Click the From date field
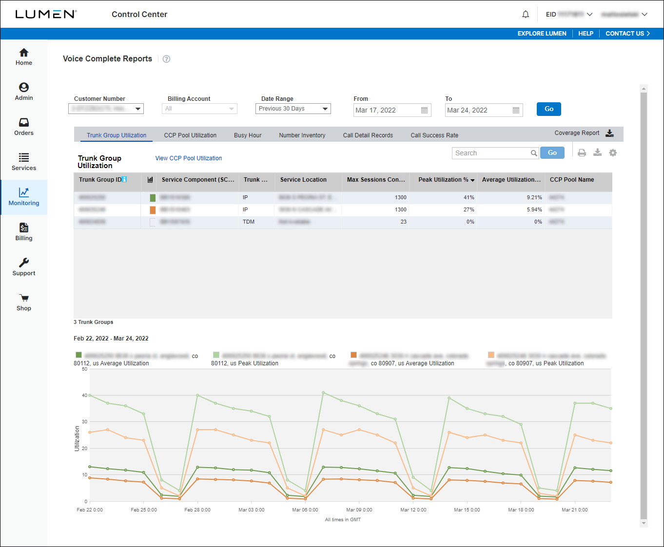664x547 pixels. pos(391,111)
